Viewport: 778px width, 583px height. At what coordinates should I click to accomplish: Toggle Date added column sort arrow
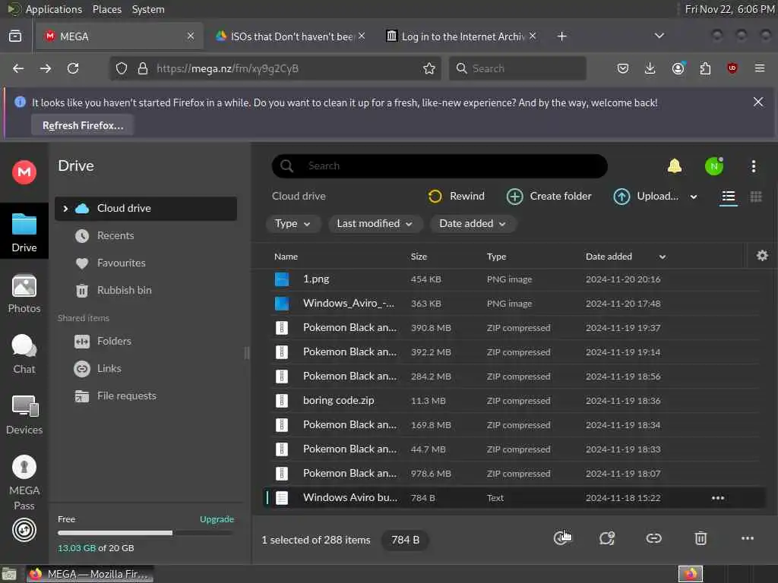click(662, 257)
